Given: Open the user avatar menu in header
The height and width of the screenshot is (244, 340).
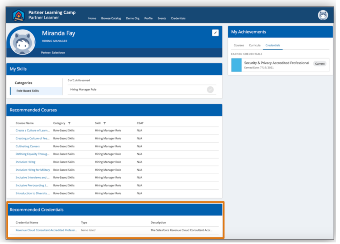Looking at the screenshot, I should [323, 15].
